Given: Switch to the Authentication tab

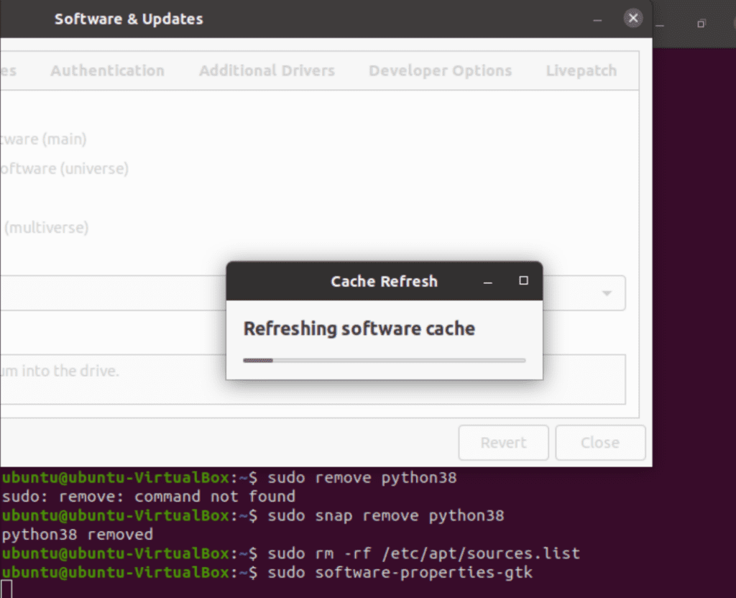Looking at the screenshot, I should click(x=107, y=70).
